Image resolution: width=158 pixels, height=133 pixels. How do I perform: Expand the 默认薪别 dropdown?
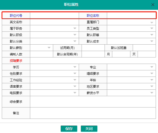point(49,48)
